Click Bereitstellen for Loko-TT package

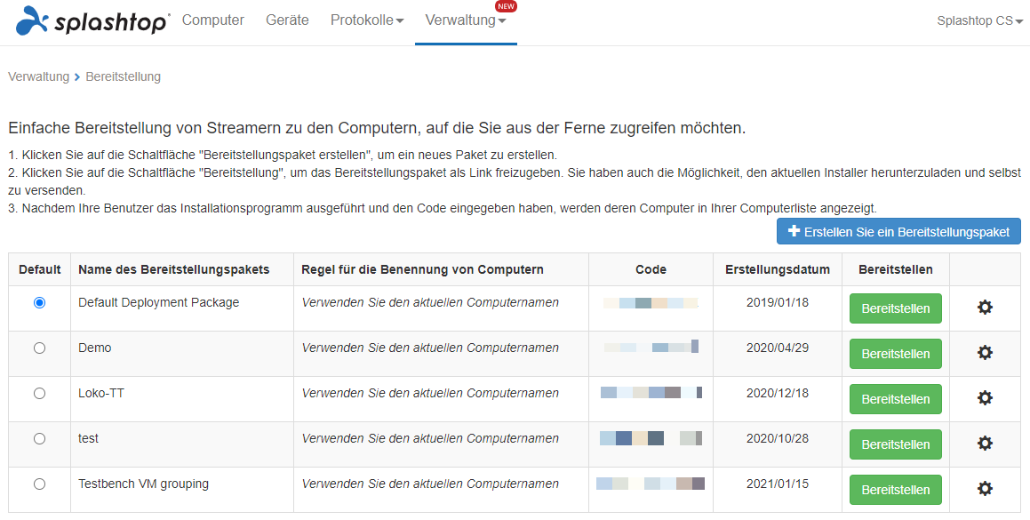pos(895,399)
